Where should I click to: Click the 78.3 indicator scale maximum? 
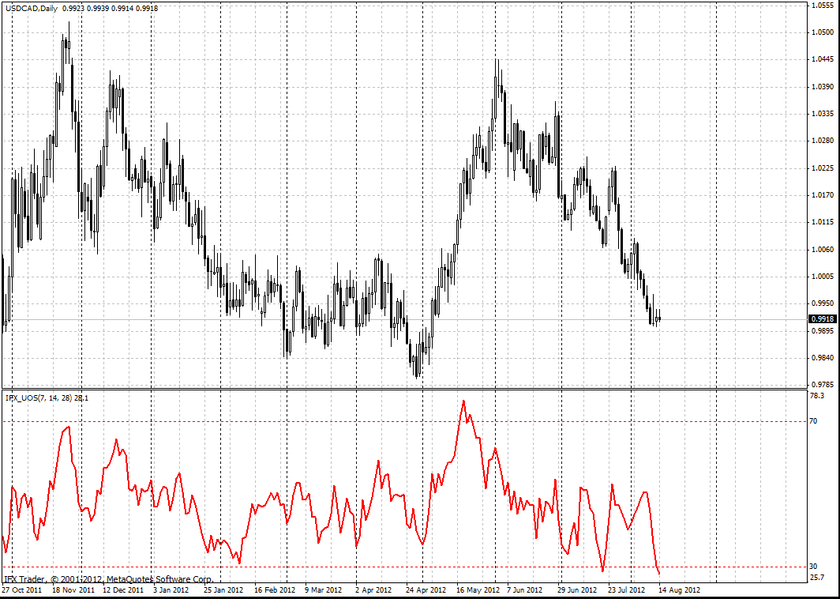(x=816, y=395)
